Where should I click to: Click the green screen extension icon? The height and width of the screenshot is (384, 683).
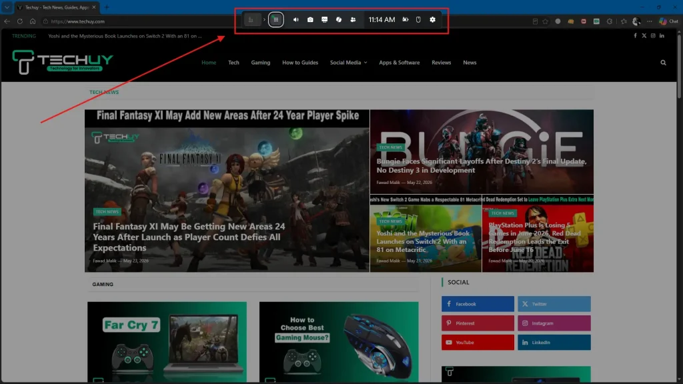[596, 21]
